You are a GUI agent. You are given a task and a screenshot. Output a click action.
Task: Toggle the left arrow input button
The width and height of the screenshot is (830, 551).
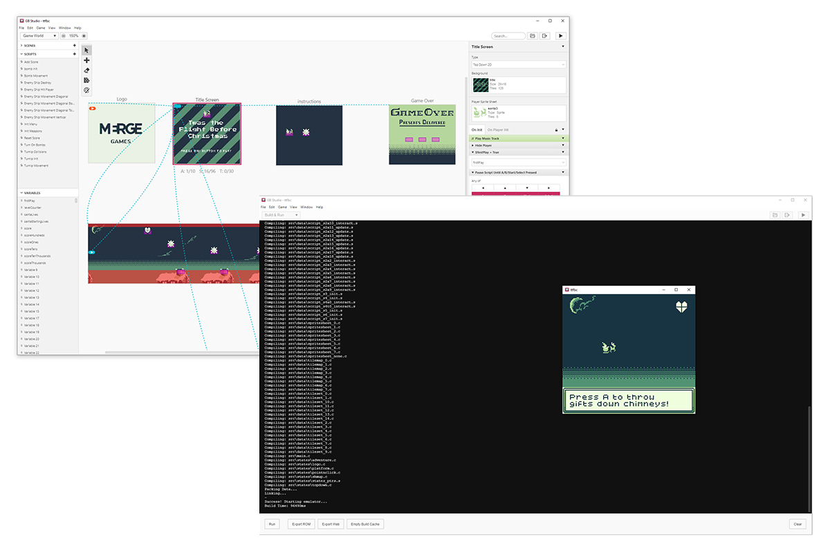pos(483,188)
